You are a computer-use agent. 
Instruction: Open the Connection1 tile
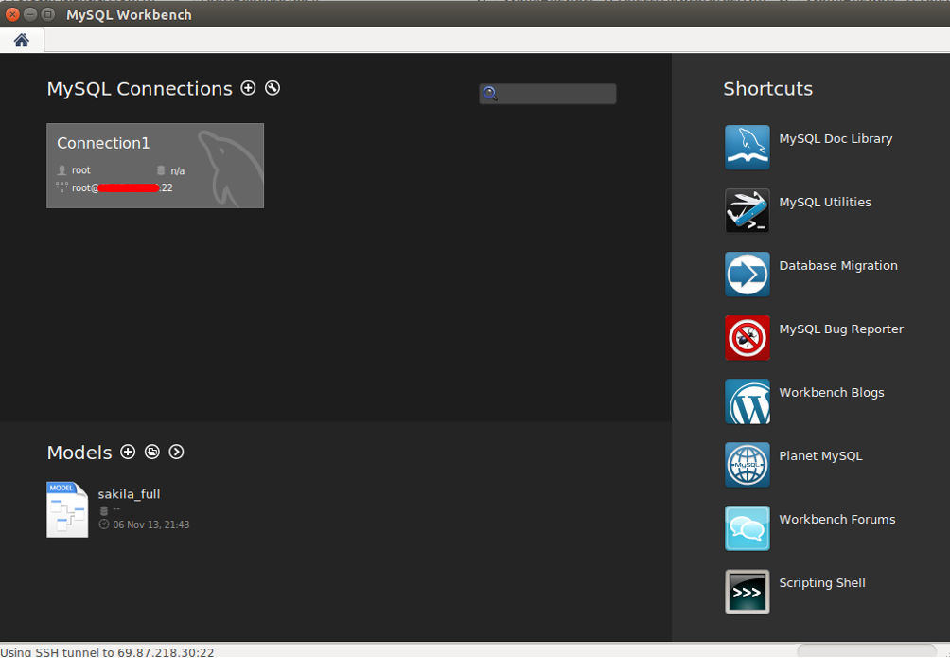155,166
